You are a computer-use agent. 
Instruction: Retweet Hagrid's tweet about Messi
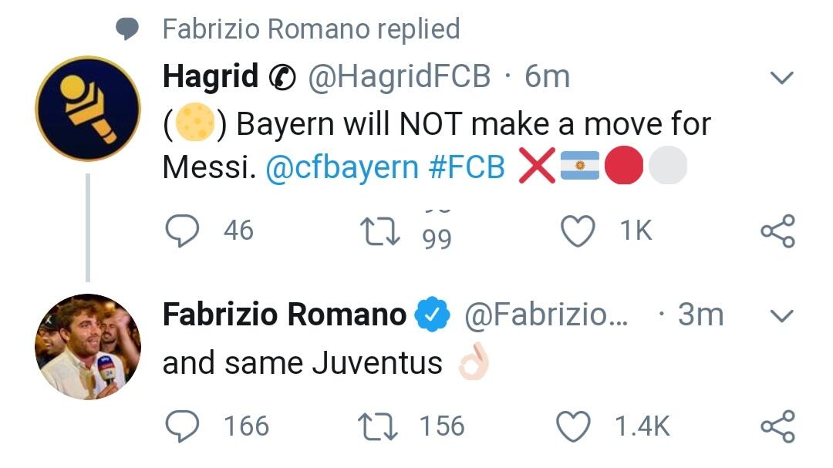click(380, 231)
